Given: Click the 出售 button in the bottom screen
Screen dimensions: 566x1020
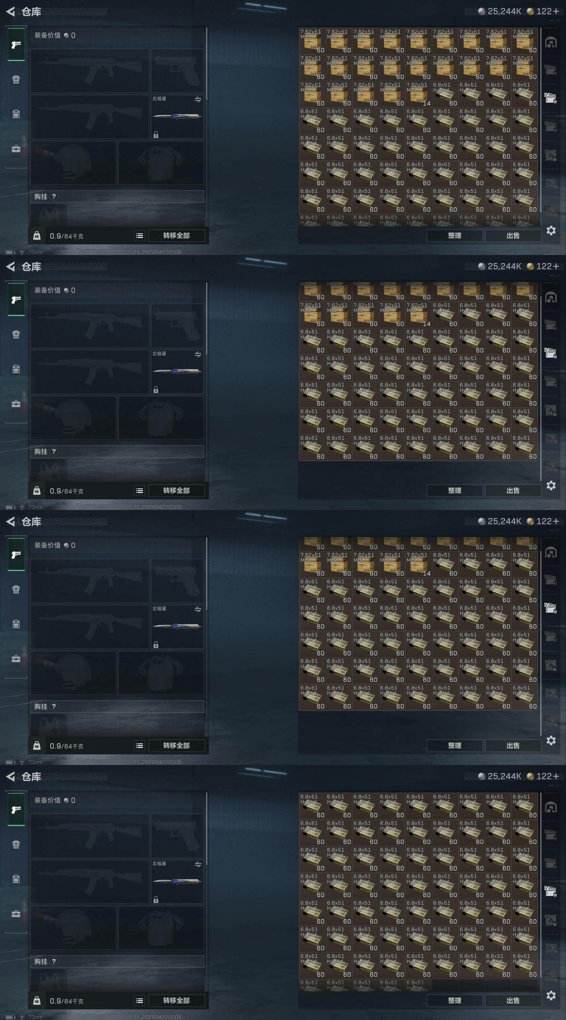Looking at the screenshot, I should 513,1001.
